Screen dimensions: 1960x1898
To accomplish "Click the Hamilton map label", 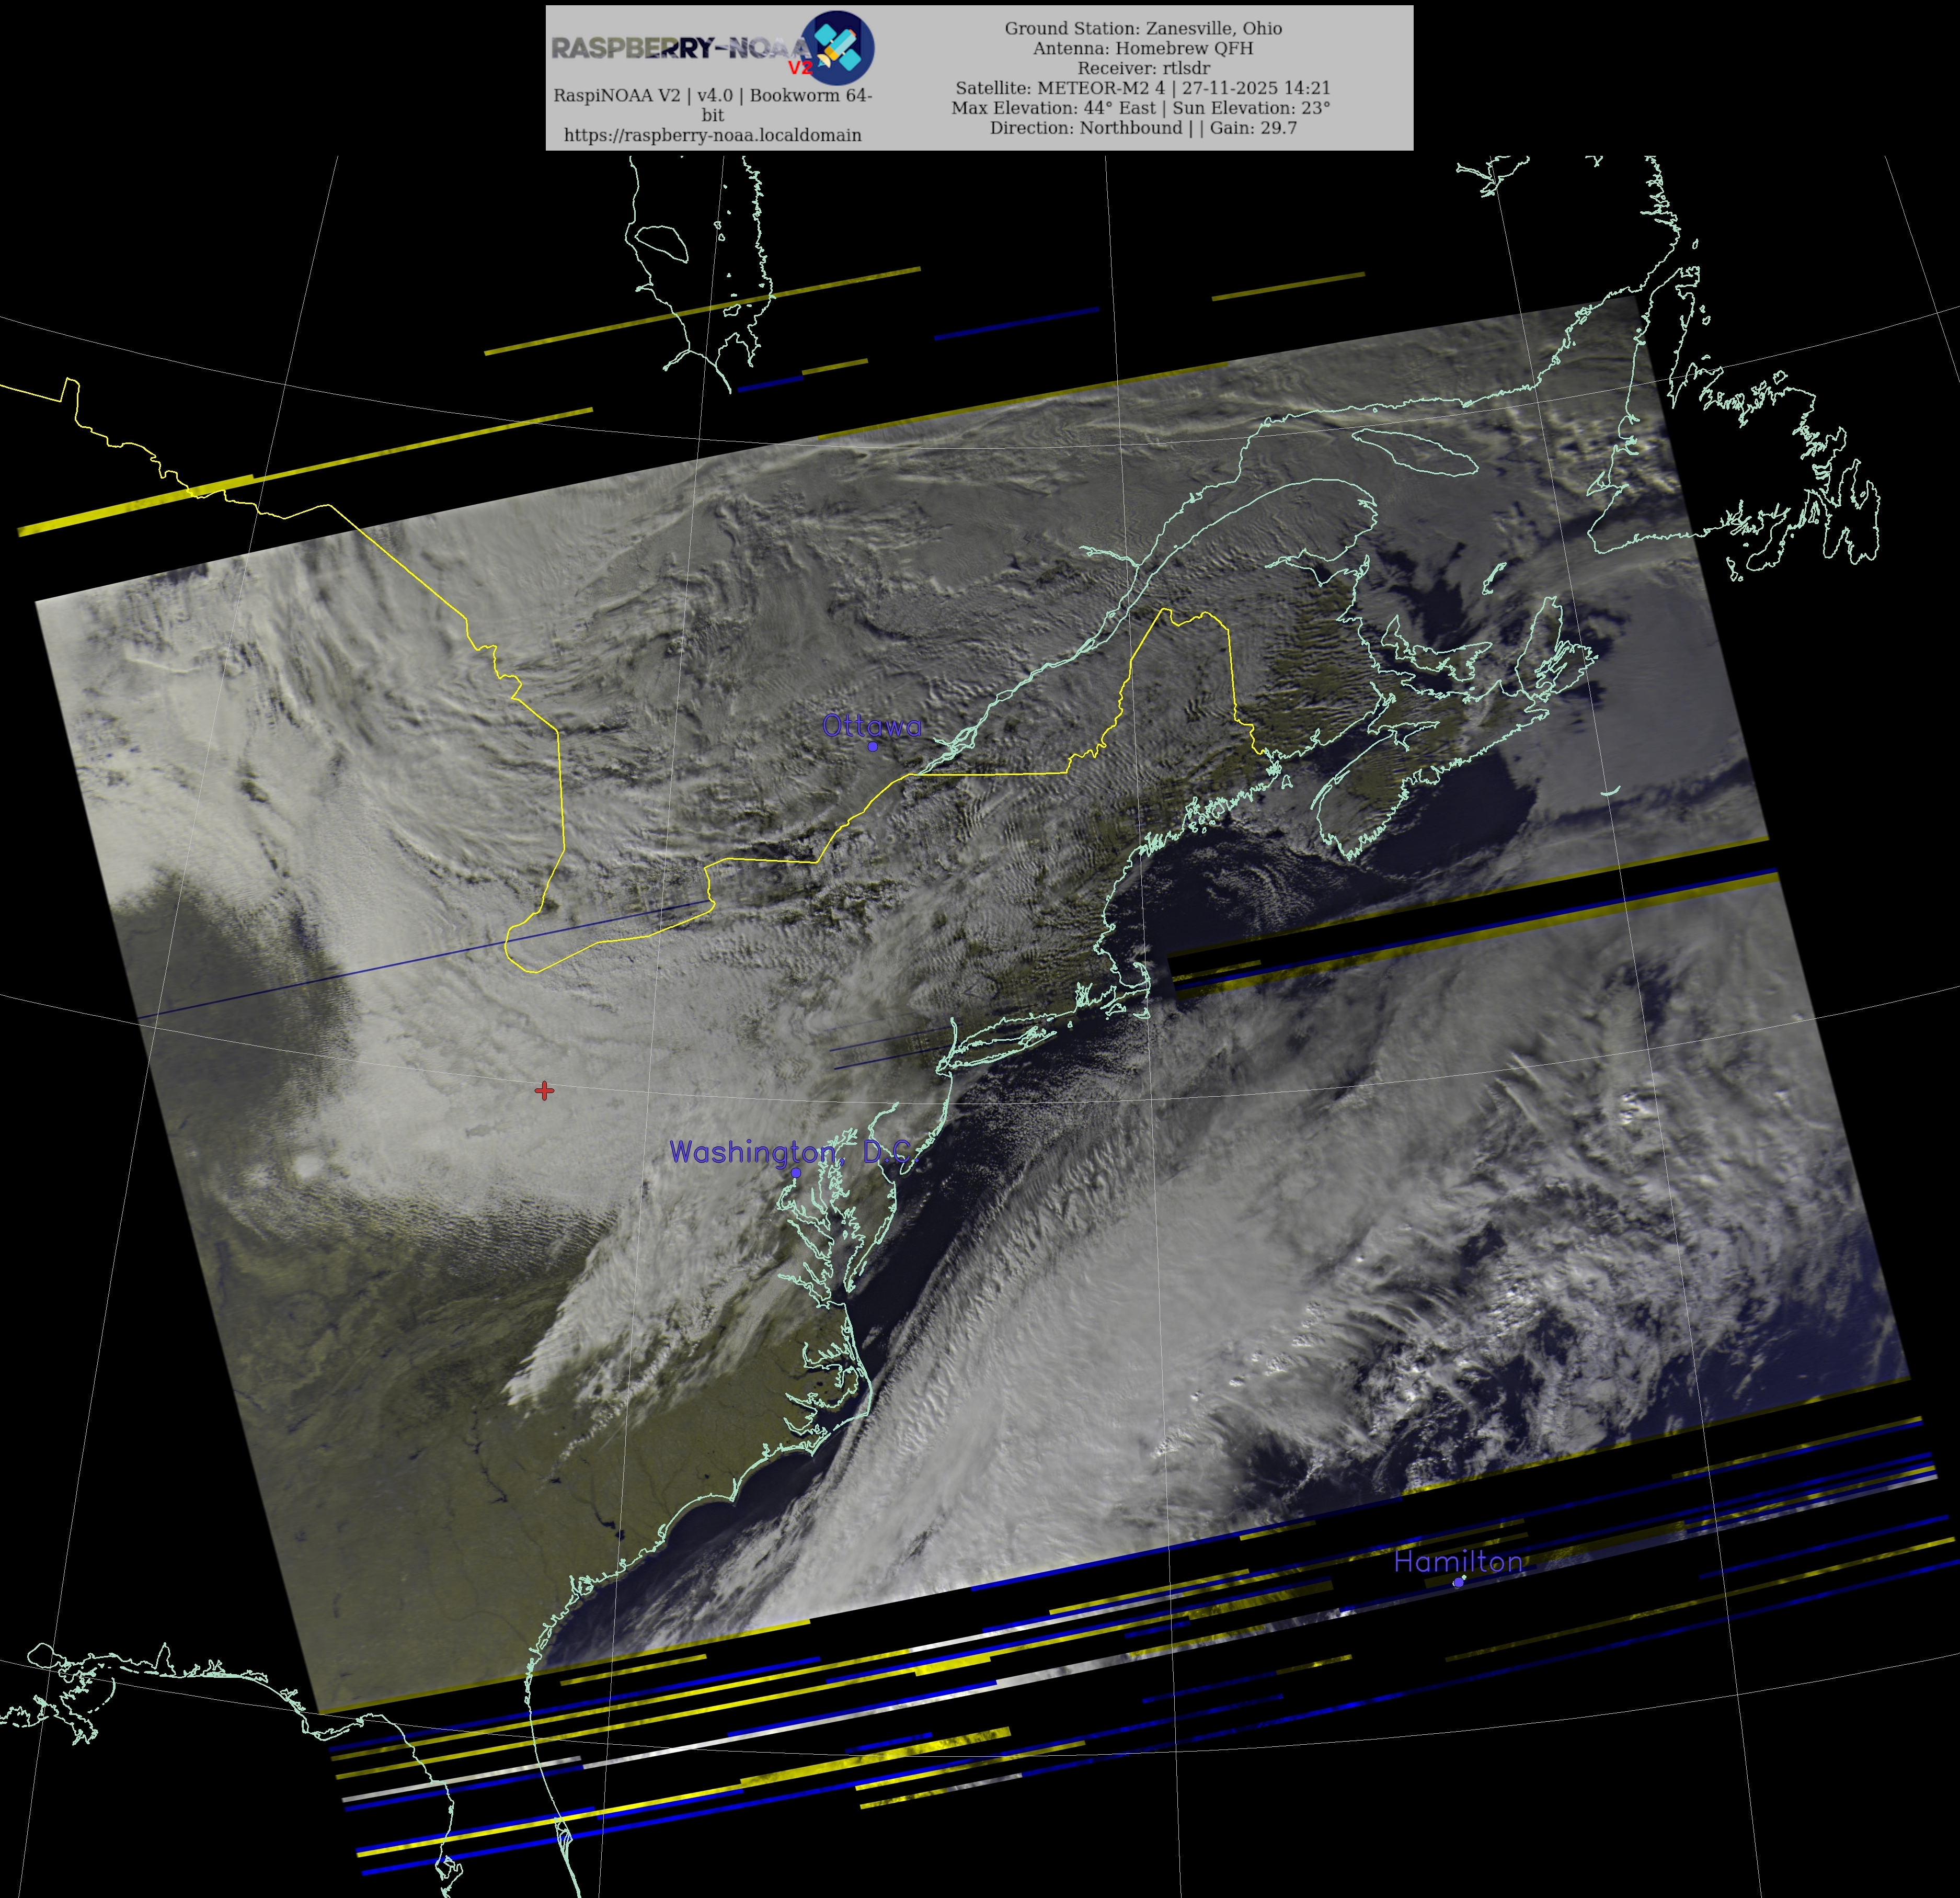I will pos(1458,1562).
